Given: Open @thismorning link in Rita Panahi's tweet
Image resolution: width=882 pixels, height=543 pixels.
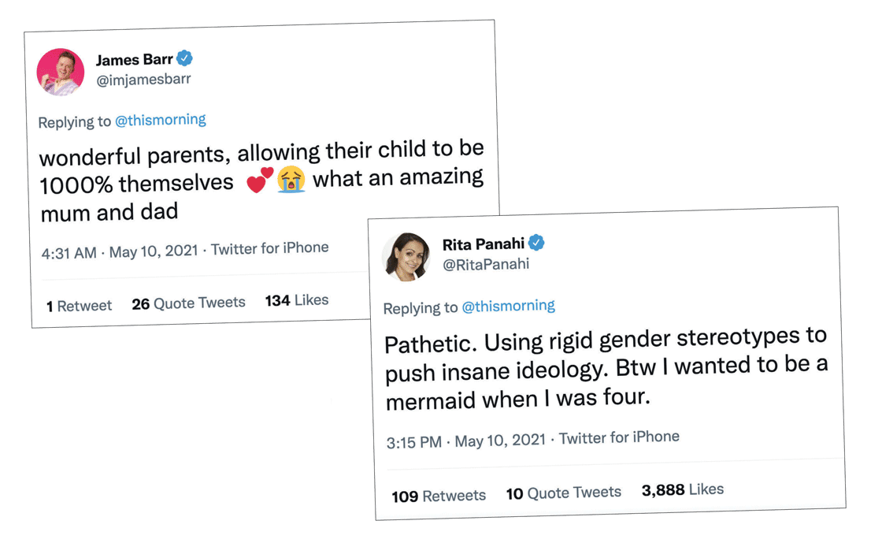Looking at the screenshot, I should (508, 306).
